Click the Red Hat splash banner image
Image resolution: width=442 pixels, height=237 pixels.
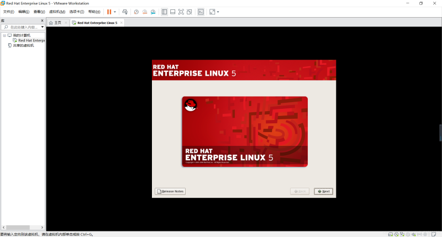245,131
